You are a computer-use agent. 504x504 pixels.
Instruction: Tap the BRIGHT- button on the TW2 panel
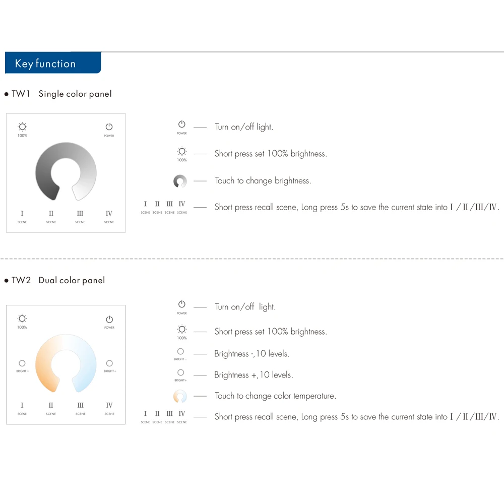coord(22,363)
